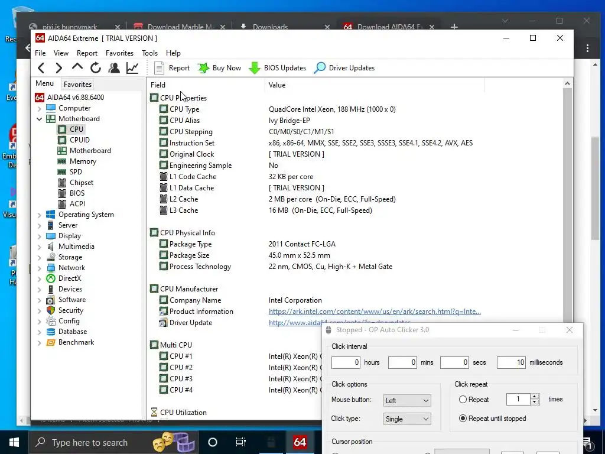Select the BIOS chip icon in tree
The width and height of the screenshot is (605, 454).
click(x=61, y=193)
